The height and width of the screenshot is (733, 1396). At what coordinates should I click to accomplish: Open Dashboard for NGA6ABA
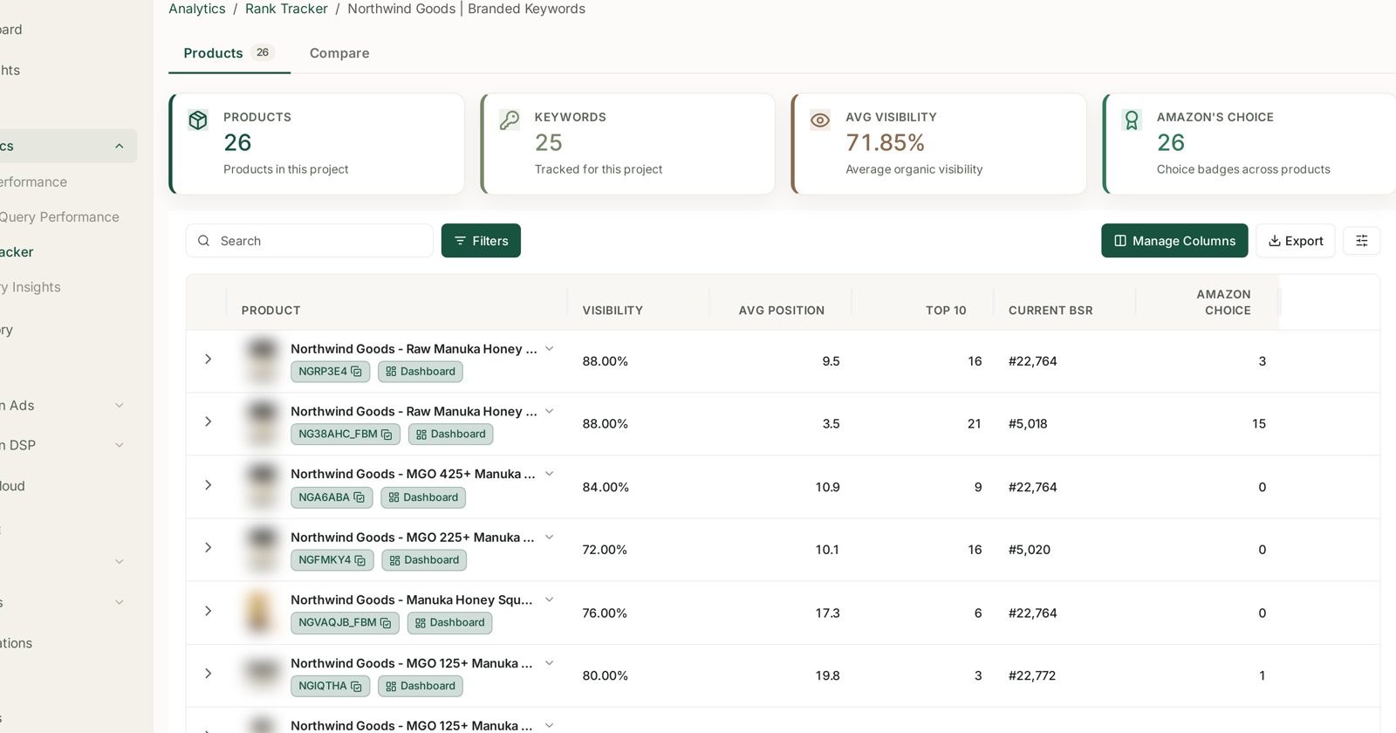point(423,497)
